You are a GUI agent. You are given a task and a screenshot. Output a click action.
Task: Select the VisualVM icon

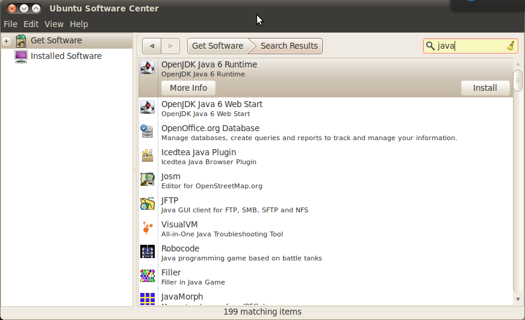(148, 228)
